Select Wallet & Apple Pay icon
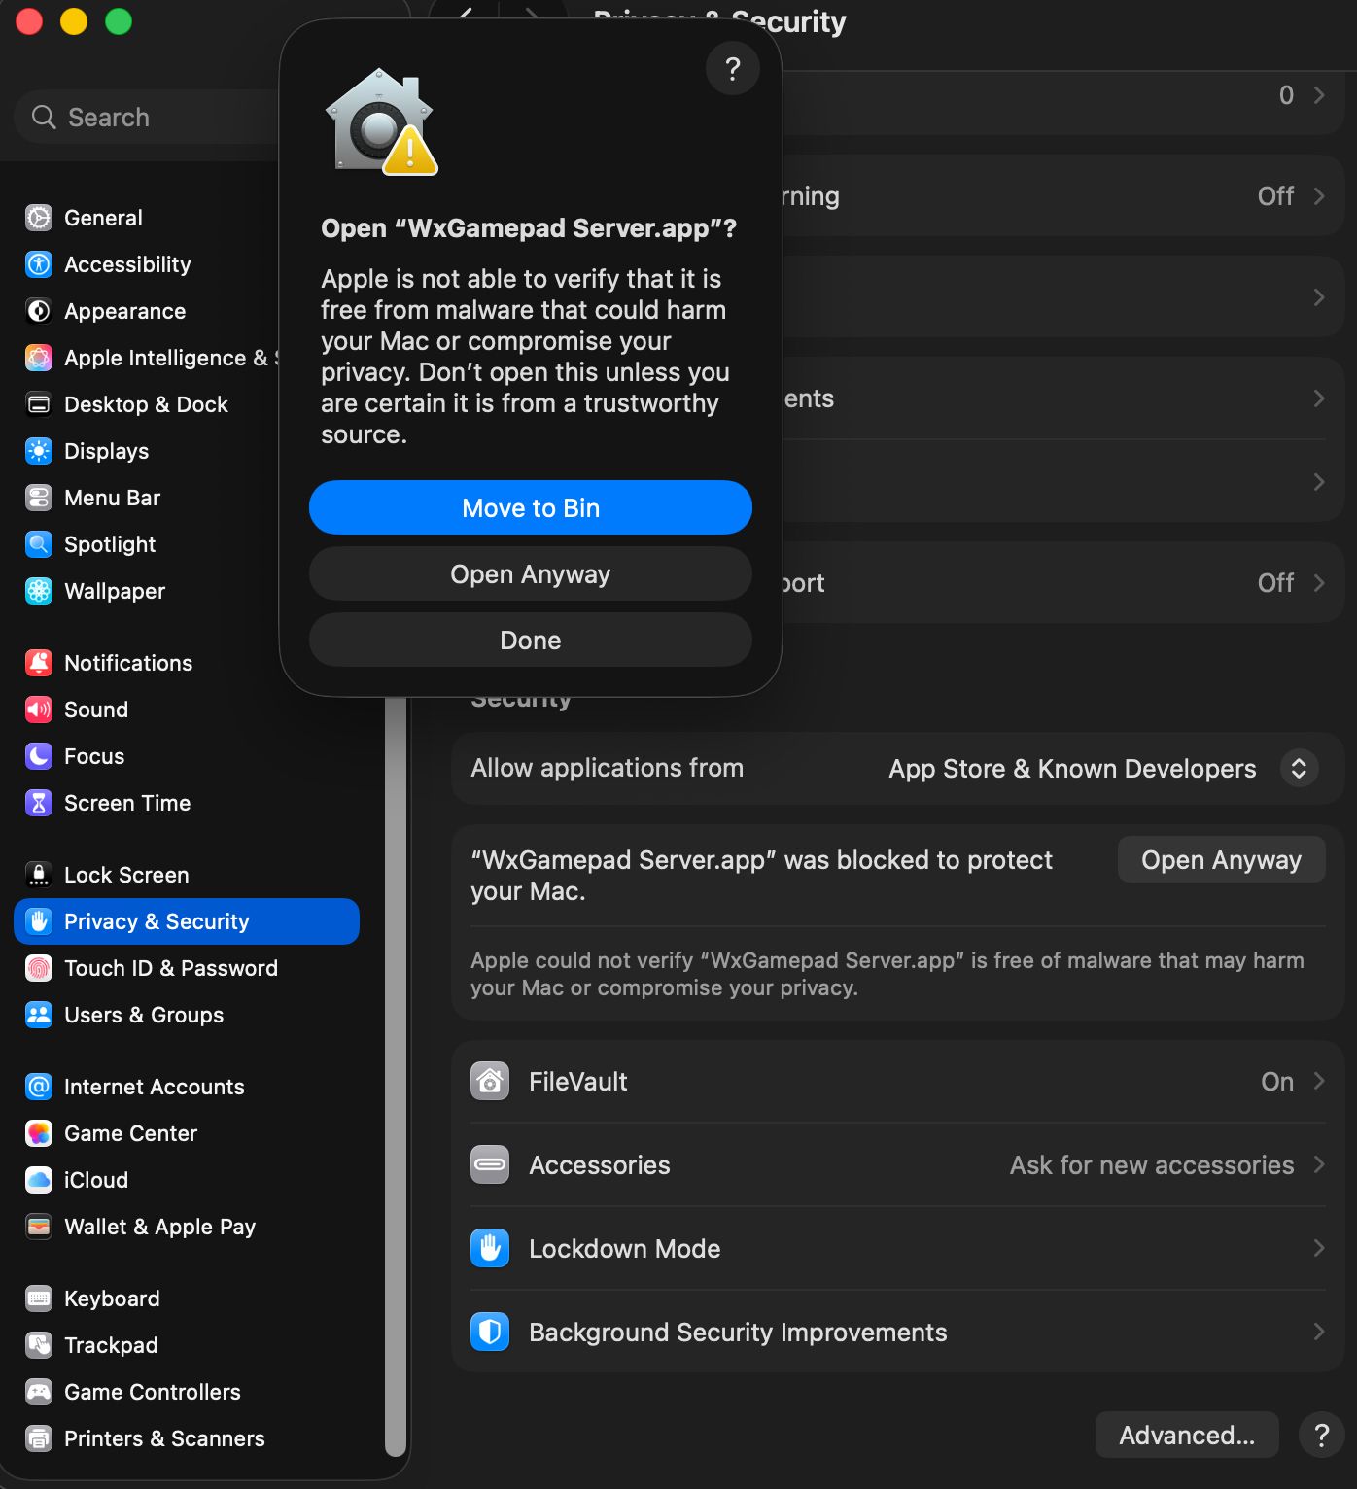 (39, 1227)
